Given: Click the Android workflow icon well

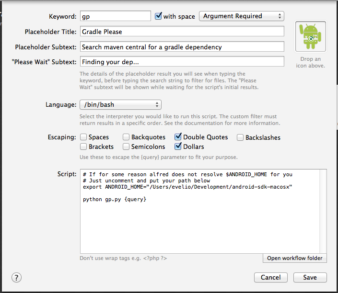Looking at the screenshot, I should point(310,36).
